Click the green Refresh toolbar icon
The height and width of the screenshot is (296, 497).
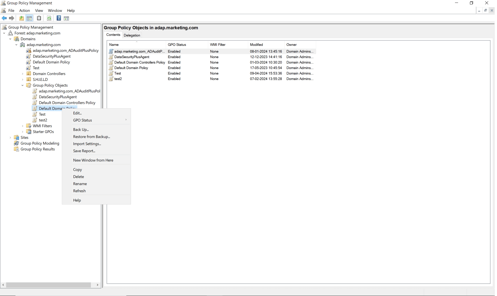click(49, 18)
